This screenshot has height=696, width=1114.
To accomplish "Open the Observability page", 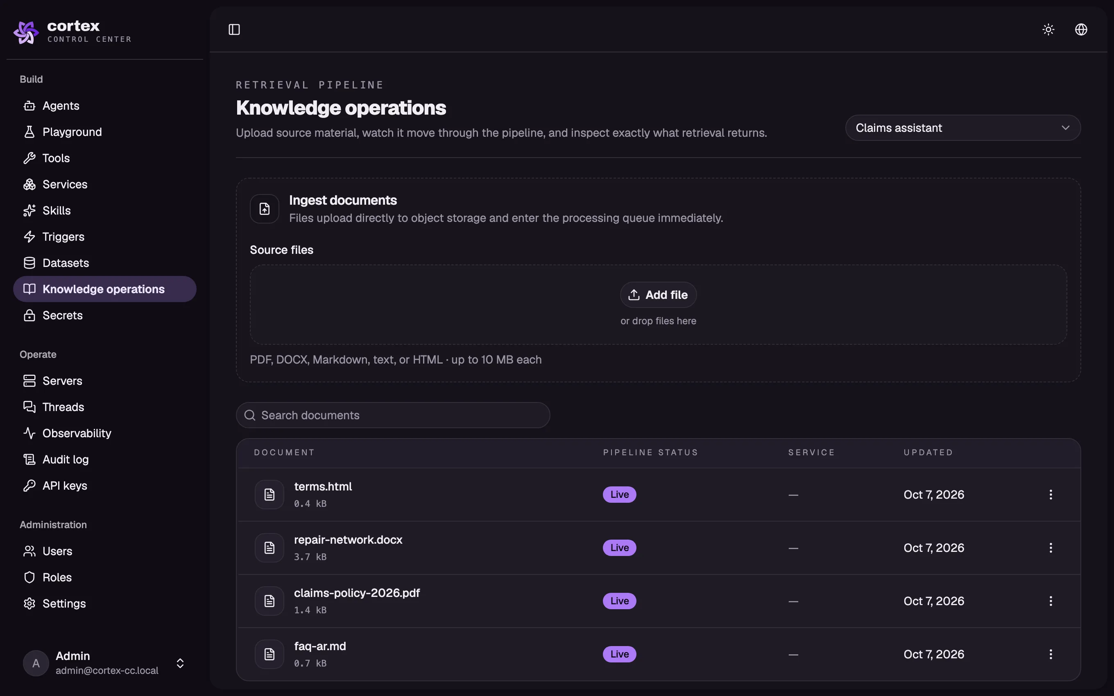I will 104,434.
